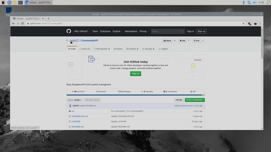
Task: Bookmark this page with the star icon
Action: [x=243, y=24]
